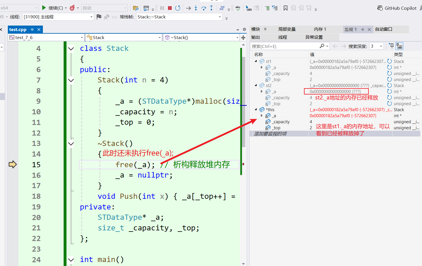Image resolution: width=422 pixels, height=266 pixels.
Task: Switch to the 线程 tab
Action: tap(282, 37)
